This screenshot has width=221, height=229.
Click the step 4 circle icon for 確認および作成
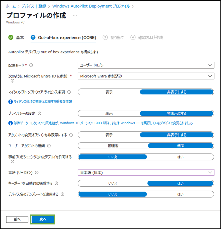(x=133, y=37)
